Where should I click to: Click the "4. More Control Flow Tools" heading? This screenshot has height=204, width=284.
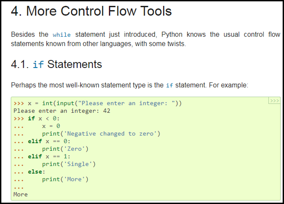coord(91,11)
